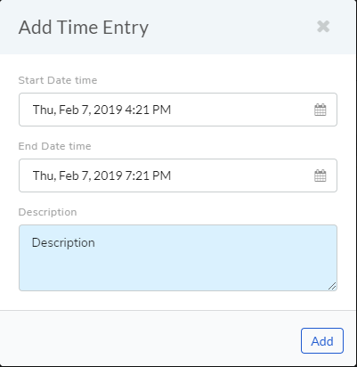Focus the End Date time input field
This screenshot has height=367, width=357.
[x=178, y=175]
